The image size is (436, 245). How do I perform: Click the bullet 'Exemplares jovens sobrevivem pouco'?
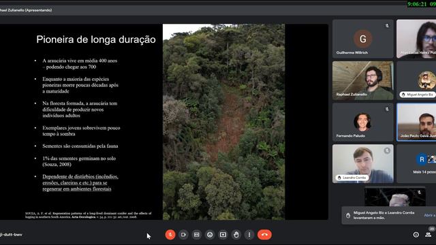[81, 131]
